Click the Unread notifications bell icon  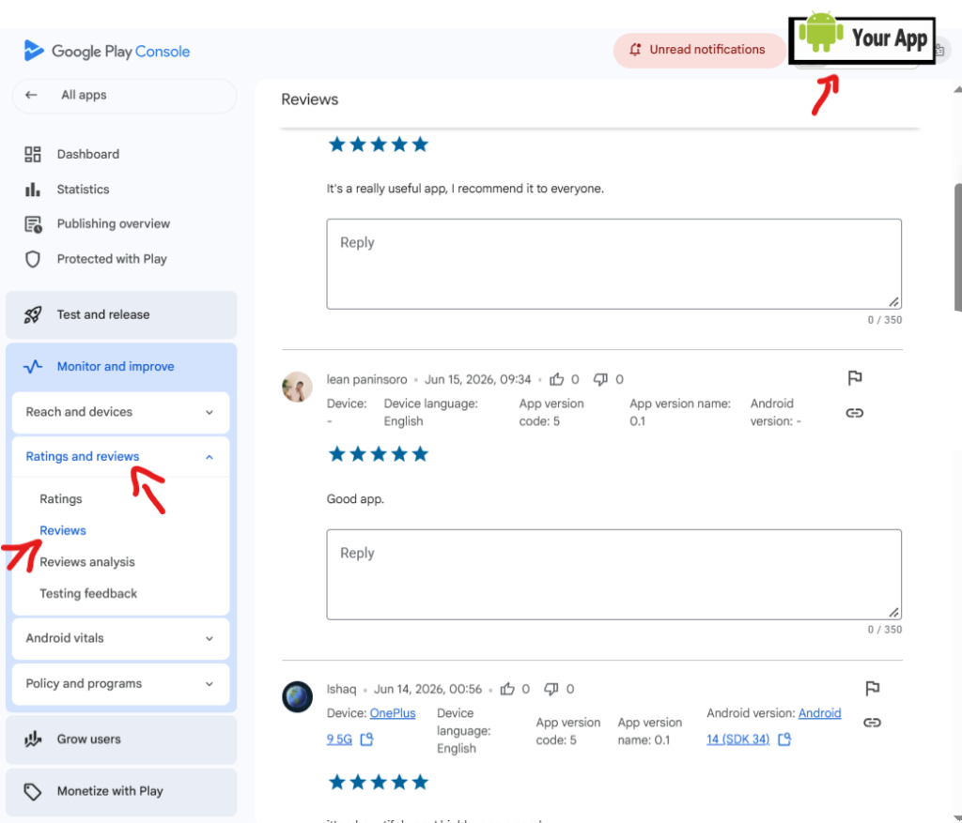[635, 50]
